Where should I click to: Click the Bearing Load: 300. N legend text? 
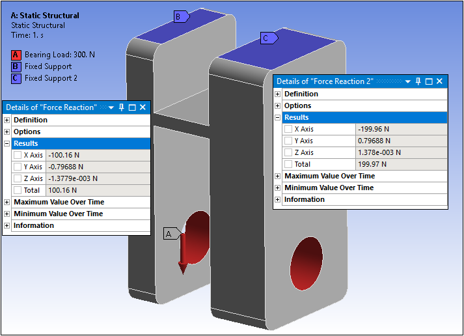pos(60,55)
